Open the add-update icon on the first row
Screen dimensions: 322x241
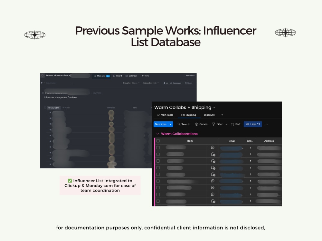(x=213, y=147)
